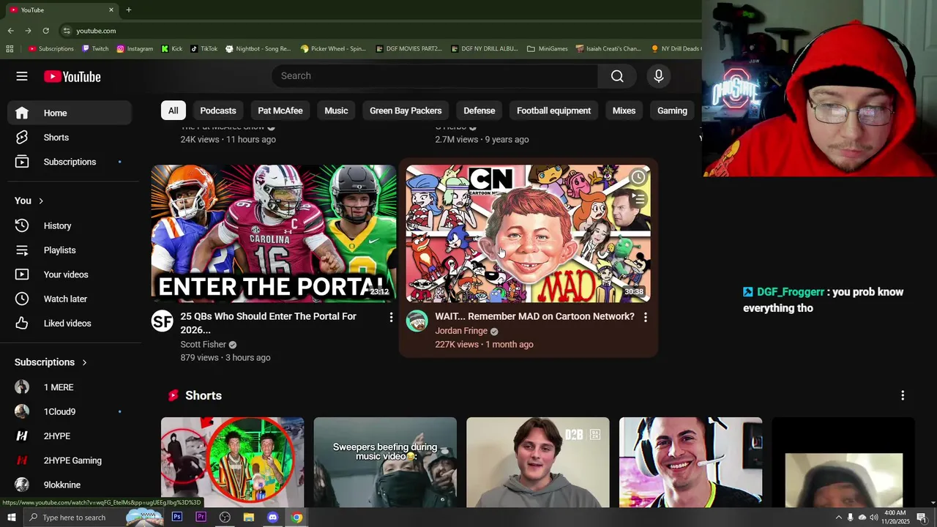Open Playlists from the sidebar
937x527 pixels.
tap(70, 250)
